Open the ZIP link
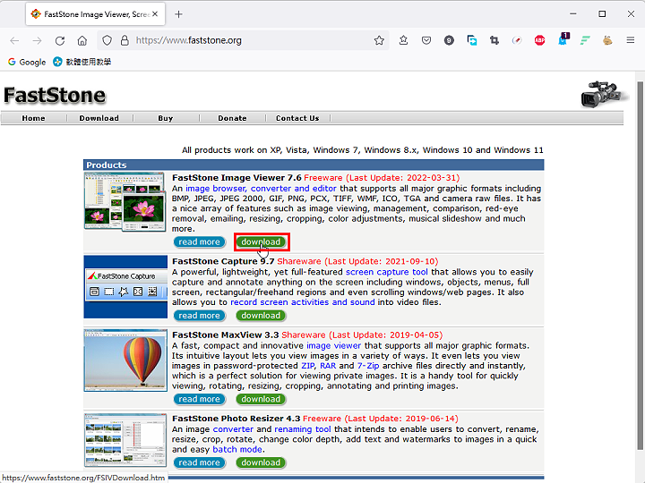This screenshot has width=645, height=483. point(308,366)
